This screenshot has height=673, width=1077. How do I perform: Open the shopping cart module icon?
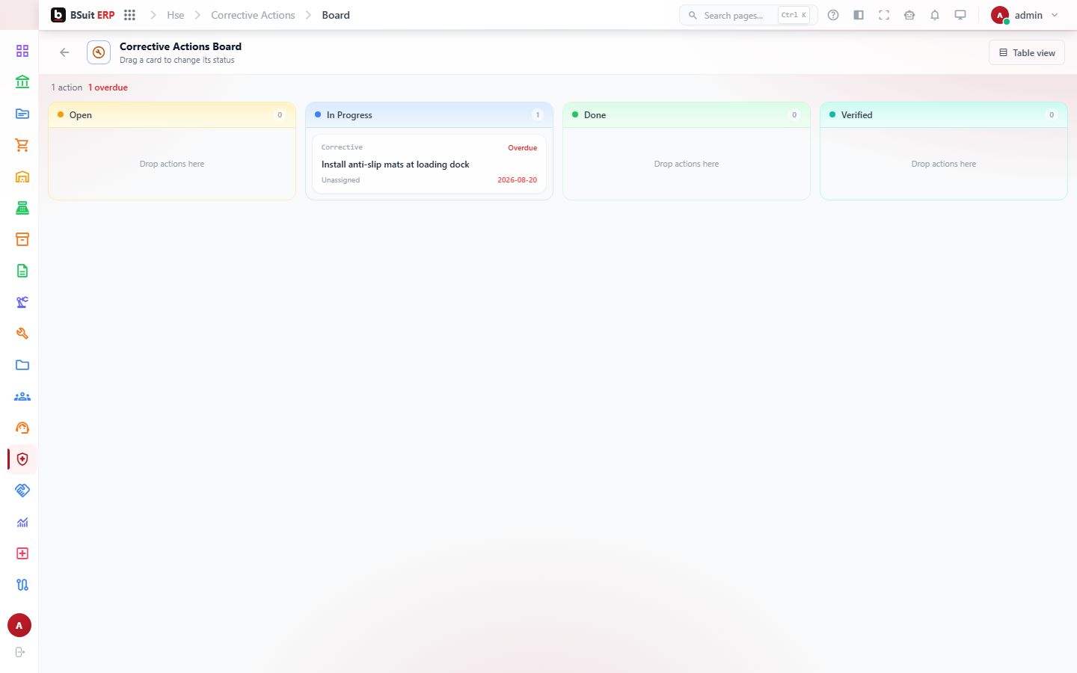[22, 145]
